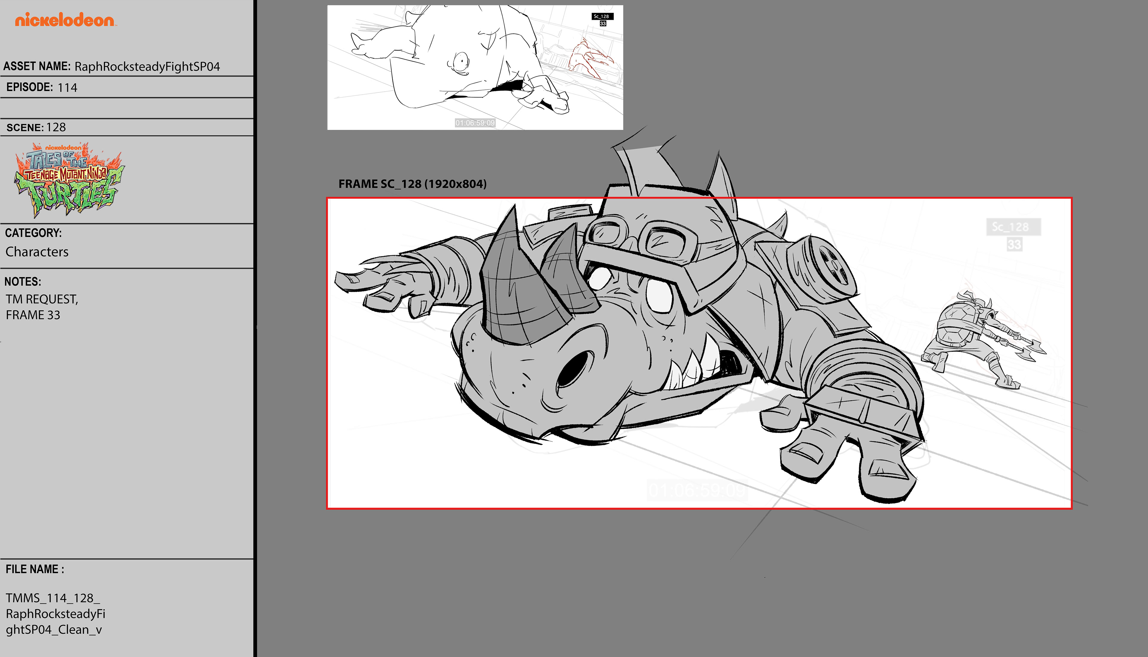
Task: Click the TM REQUEST notes text
Action: 42,299
